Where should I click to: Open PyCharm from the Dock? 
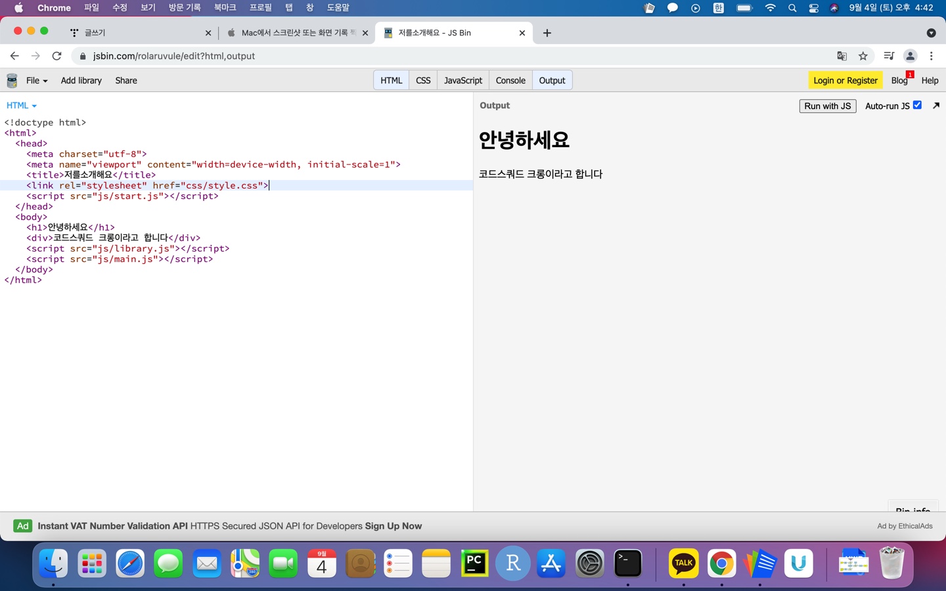(x=474, y=563)
